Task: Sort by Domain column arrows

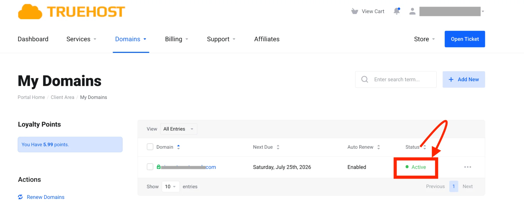Action: [178, 147]
